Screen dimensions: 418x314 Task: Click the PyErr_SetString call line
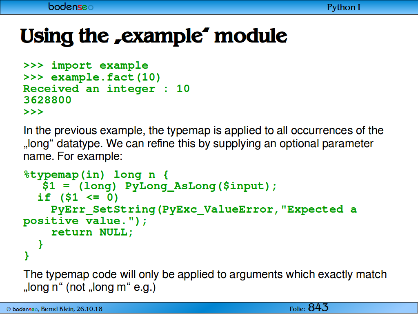click(204, 209)
